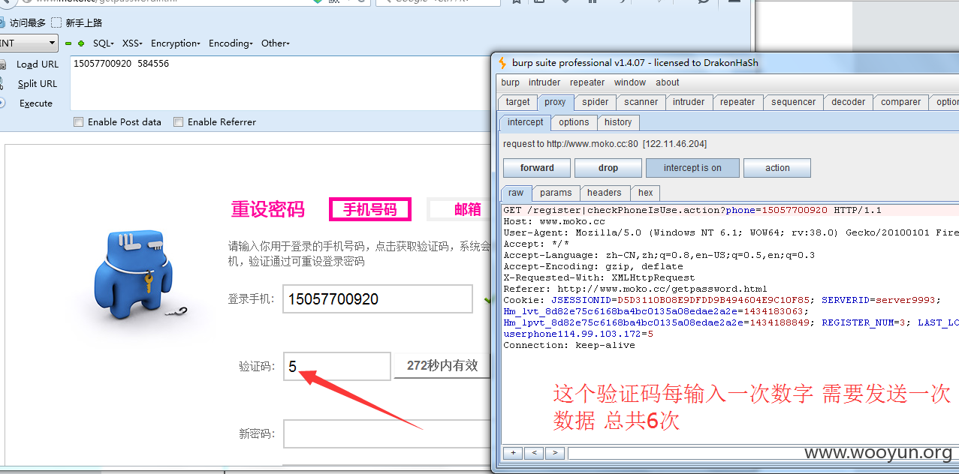Switch to the scanner tab

(641, 102)
